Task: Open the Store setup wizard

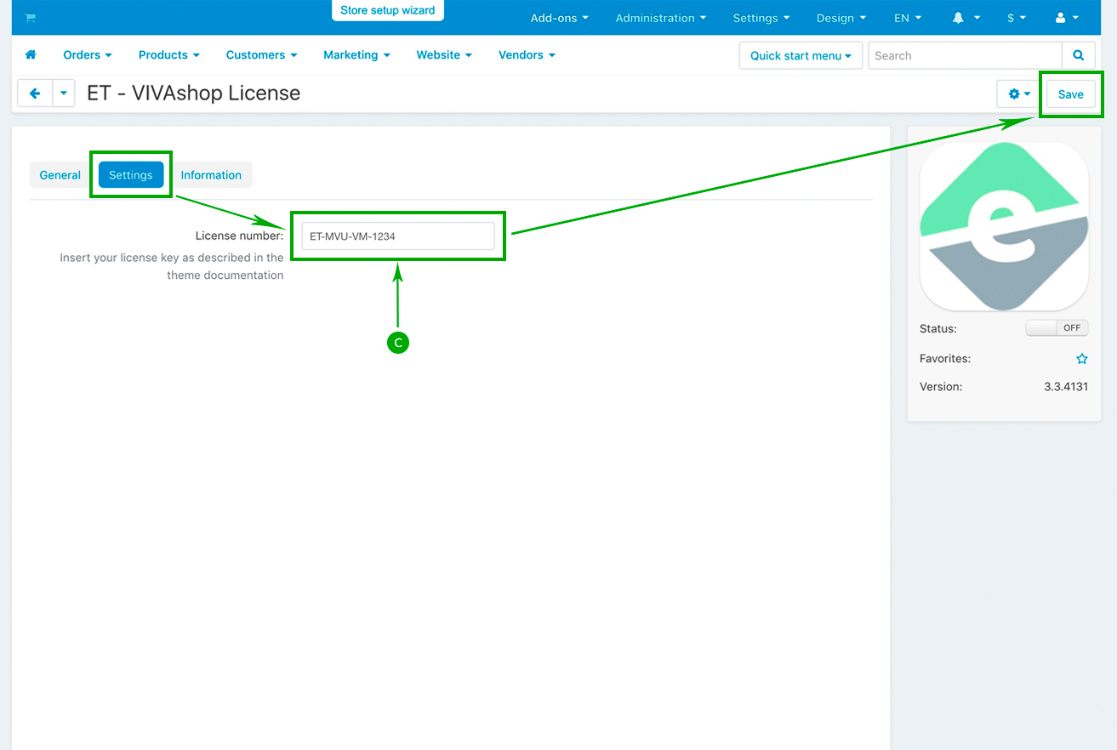Action: click(x=387, y=11)
